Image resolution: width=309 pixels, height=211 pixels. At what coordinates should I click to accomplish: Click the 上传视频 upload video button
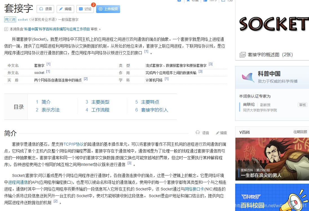click(x=108, y=9)
